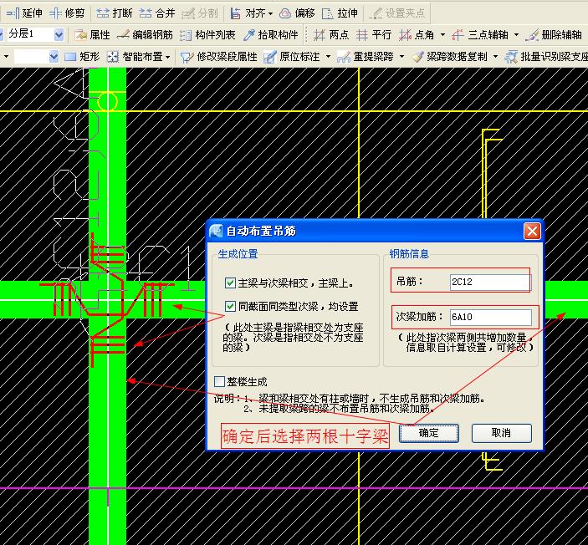Open 编辑钢筋 (Edit Rebar) tool

click(145, 35)
